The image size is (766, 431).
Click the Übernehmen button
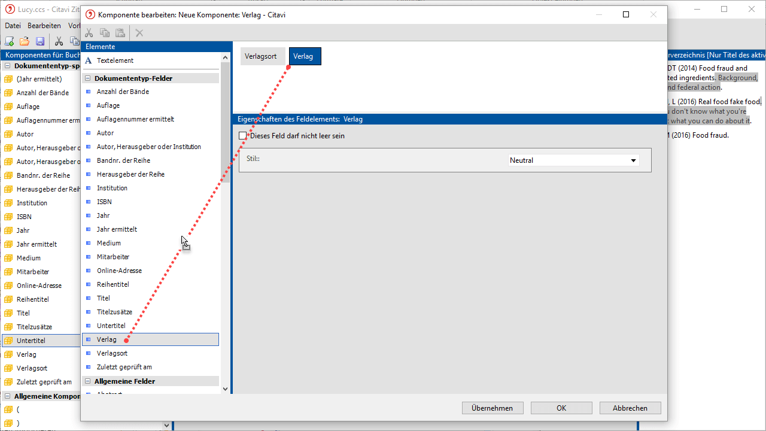492,408
